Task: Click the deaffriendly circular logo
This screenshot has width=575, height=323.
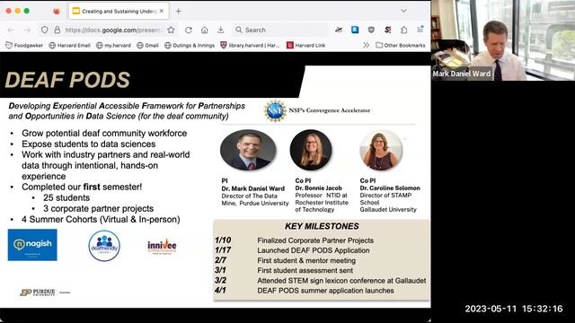Action: point(104,245)
